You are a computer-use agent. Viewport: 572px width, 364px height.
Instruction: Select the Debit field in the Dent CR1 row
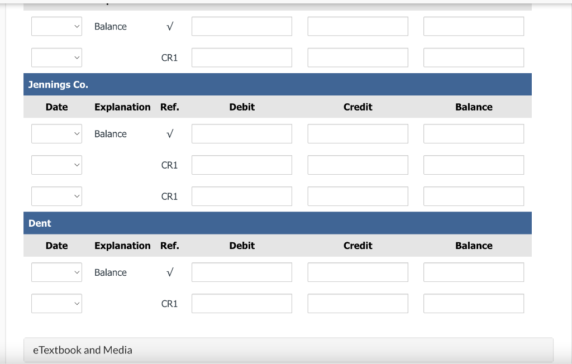pyautogui.click(x=241, y=303)
